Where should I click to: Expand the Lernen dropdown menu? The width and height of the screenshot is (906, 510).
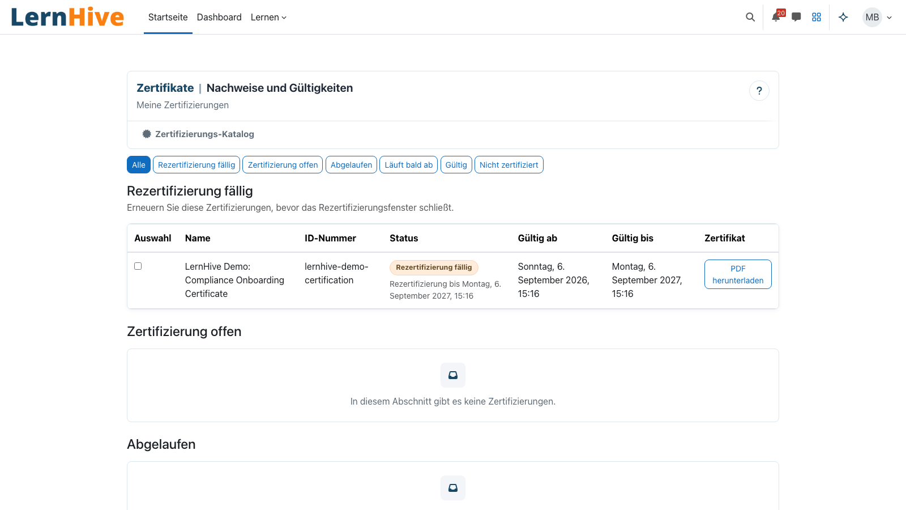click(x=268, y=17)
